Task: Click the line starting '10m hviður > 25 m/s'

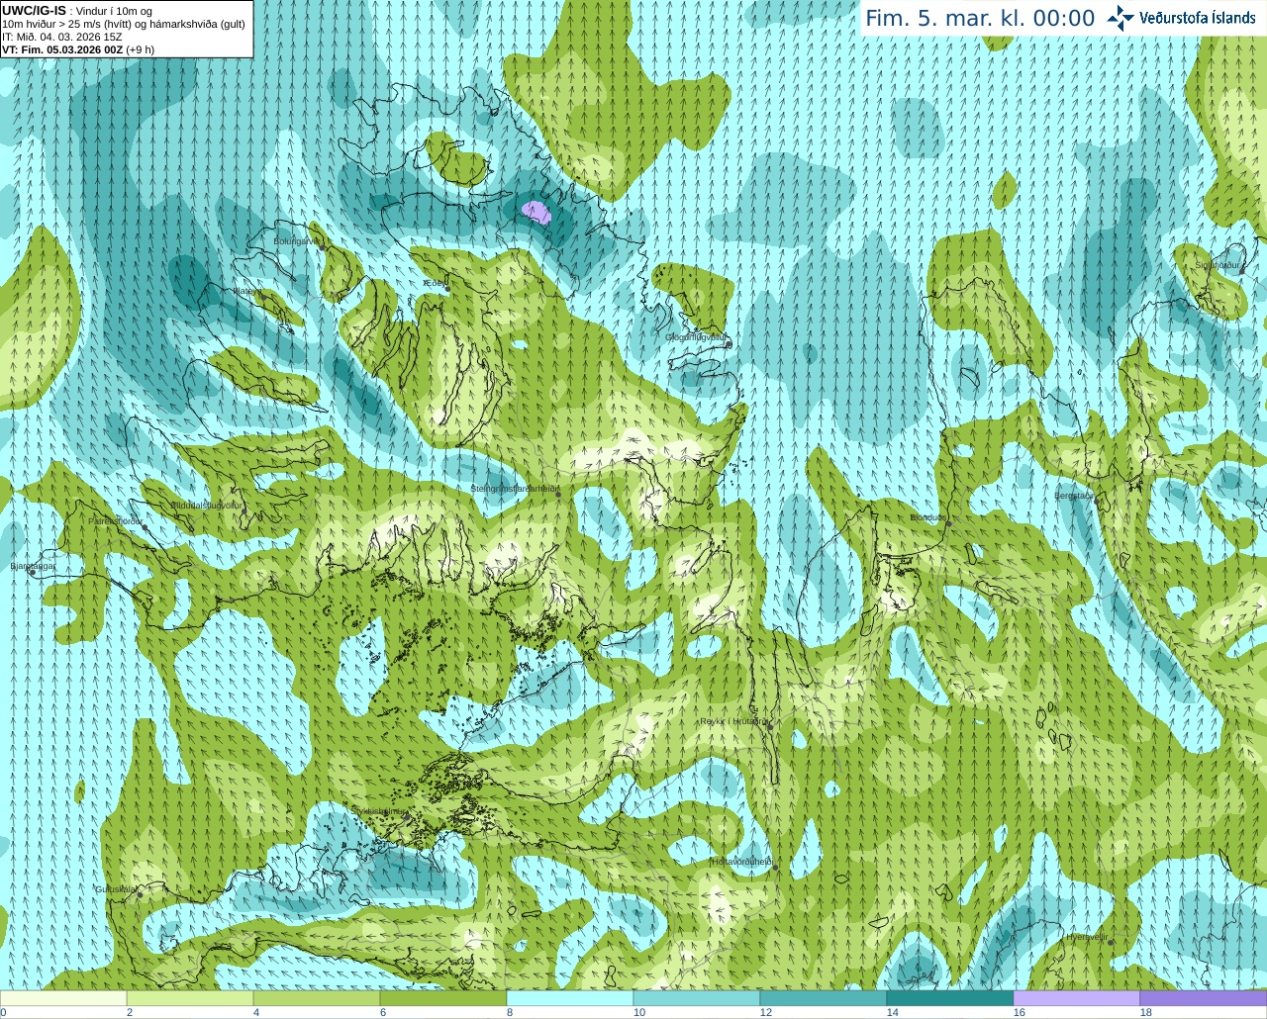Action: click(x=124, y=24)
